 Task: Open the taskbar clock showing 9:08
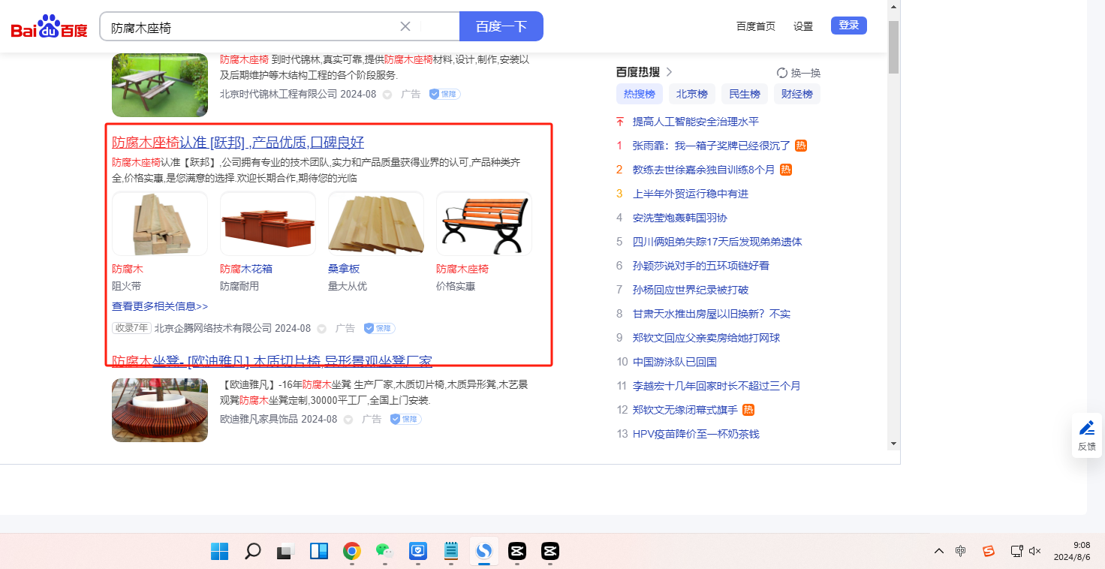pyautogui.click(x=1073, y=551)
